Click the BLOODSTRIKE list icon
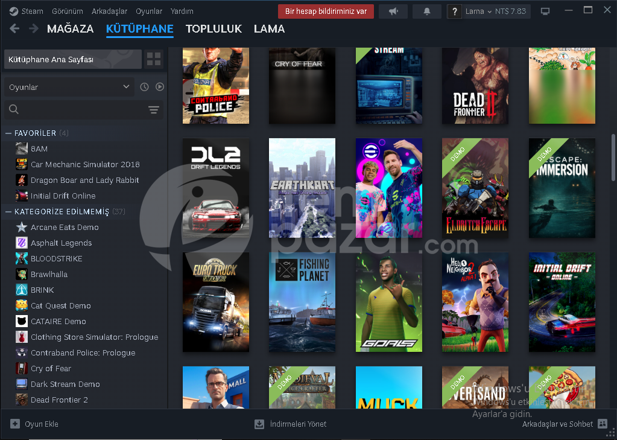Viewport: 617px width, 440px height. [22, 258]
